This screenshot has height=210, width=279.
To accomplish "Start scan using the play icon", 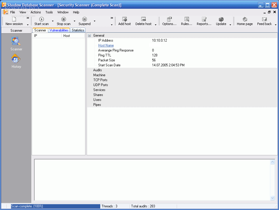I will 42,19.
